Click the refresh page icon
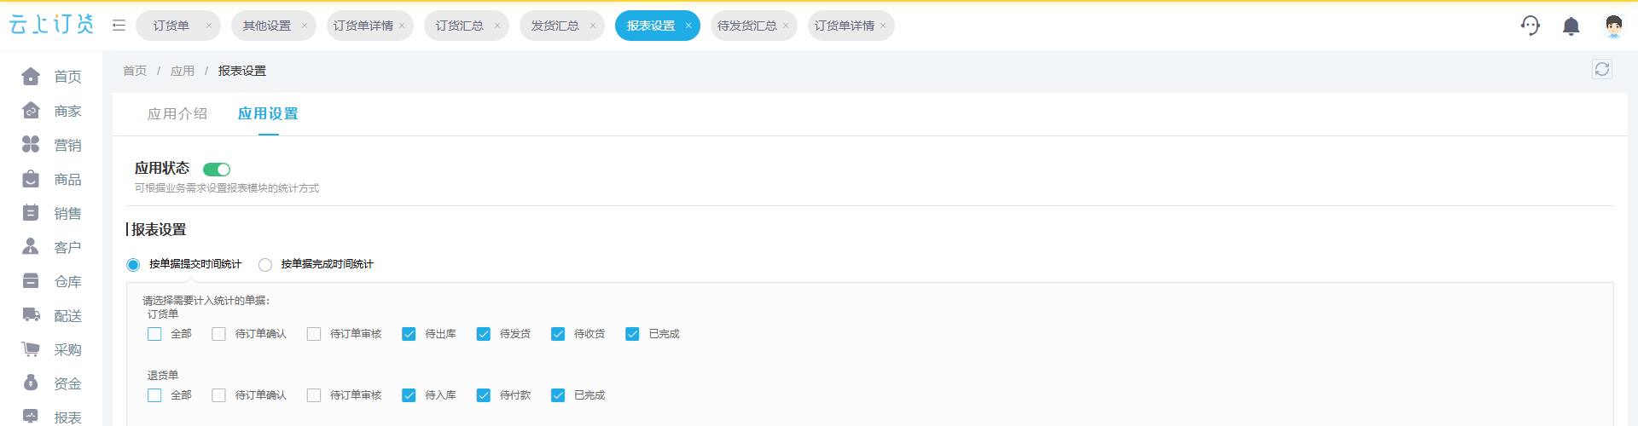The image size is (1638, 426). 1602,69
